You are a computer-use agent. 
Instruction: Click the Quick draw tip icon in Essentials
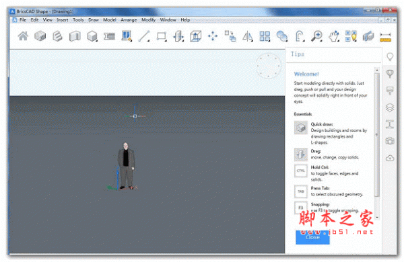coord(301,128)
